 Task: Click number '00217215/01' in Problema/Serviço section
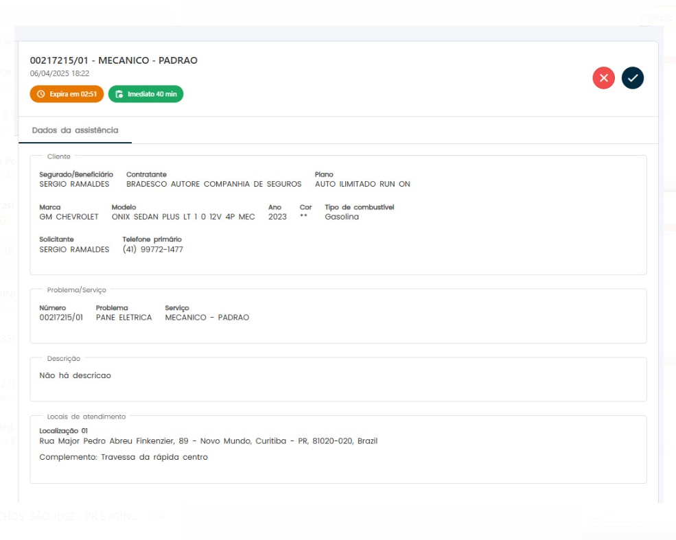[61, 318]
